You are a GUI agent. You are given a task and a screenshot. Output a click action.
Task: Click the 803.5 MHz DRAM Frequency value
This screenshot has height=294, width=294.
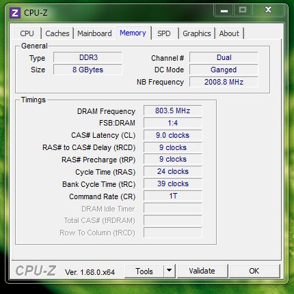[172, 111]
